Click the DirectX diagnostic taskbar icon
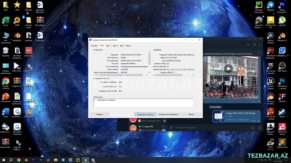291x163 pixels. (85, 160)
